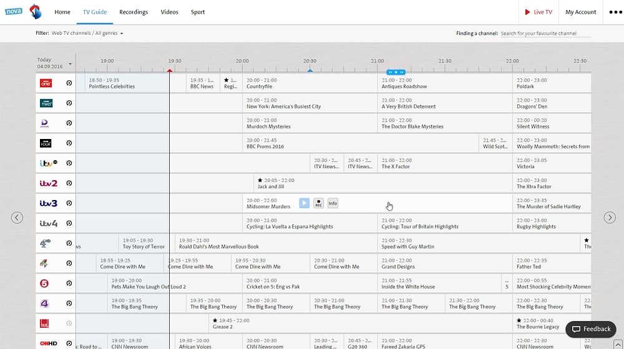Open the Videos tab
This screenshot has height=349, width=624.
pyautogui.click(x=169, y=12)
